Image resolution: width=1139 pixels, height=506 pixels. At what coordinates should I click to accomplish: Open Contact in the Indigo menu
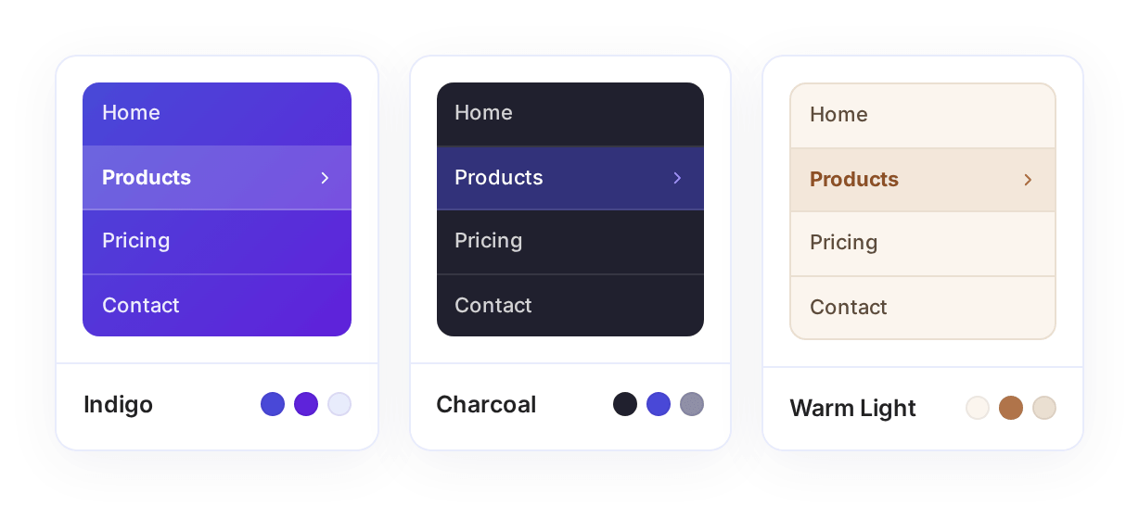(x=217, y=306)
